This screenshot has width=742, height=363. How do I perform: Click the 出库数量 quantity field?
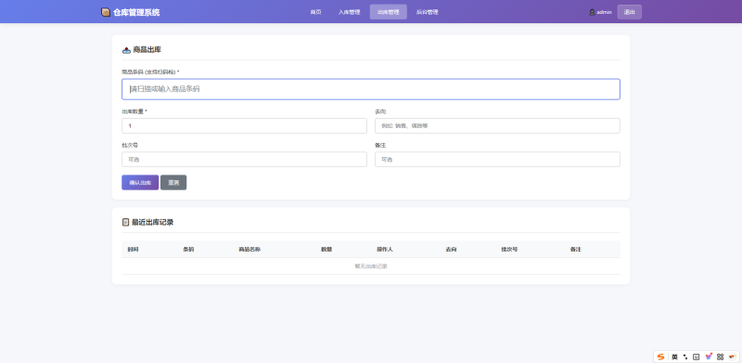(x=244, y=126)
